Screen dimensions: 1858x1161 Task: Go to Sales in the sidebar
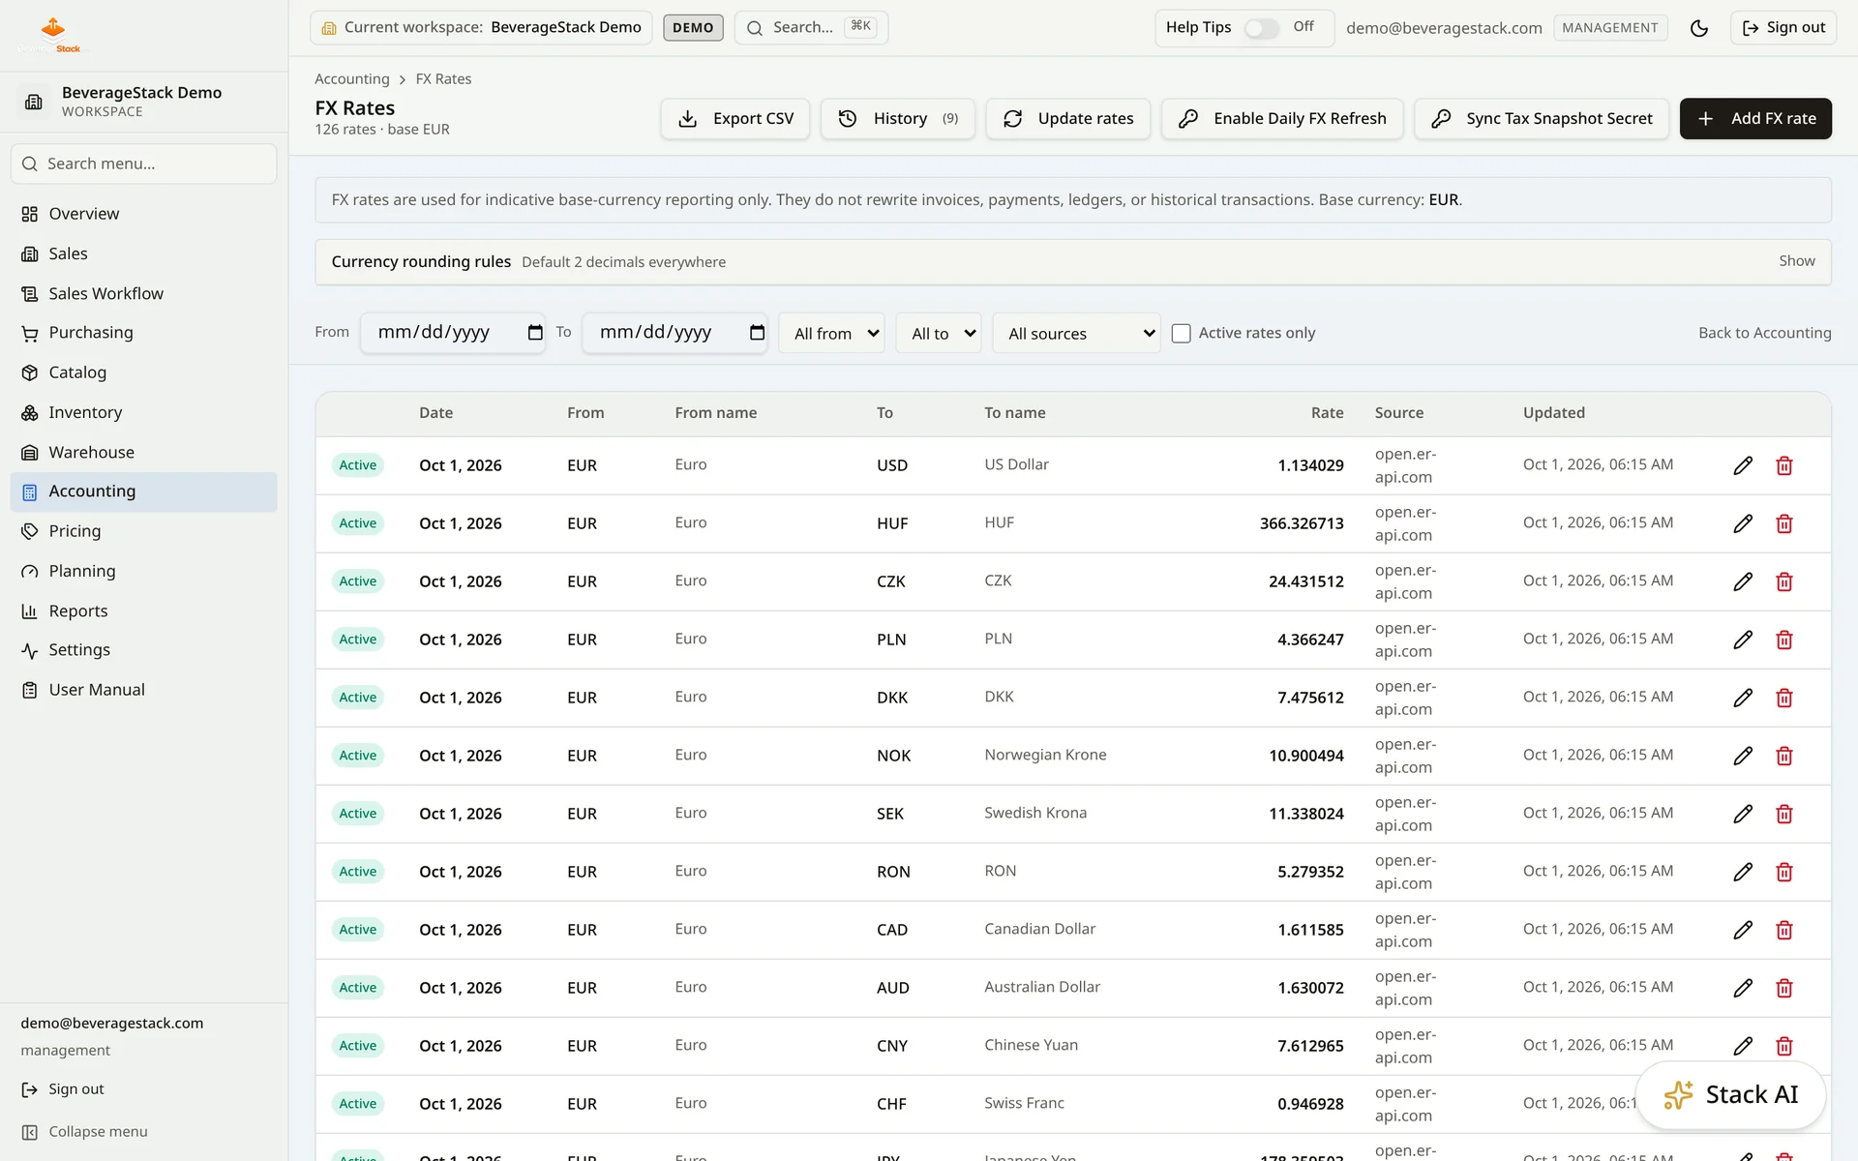point(143,253)
